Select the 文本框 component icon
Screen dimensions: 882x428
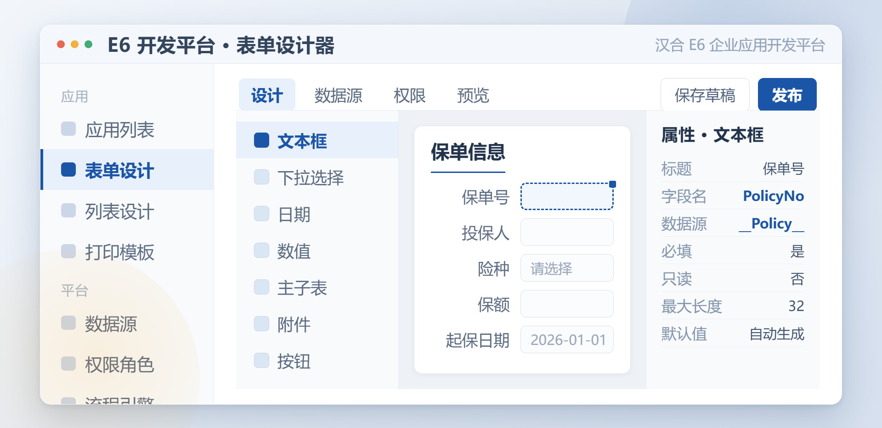coord(262,140)
